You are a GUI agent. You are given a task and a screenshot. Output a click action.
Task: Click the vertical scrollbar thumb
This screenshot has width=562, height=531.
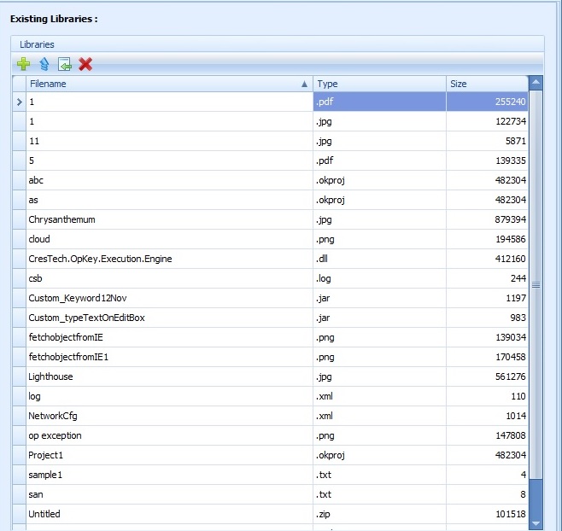(x=536, y=285)
